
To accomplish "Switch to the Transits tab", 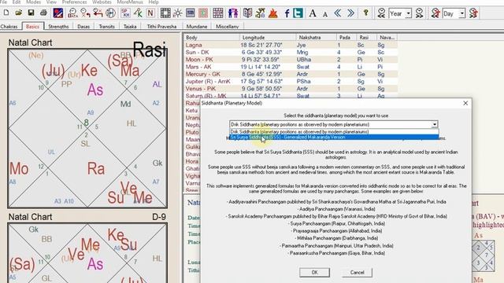I will 107,26.
